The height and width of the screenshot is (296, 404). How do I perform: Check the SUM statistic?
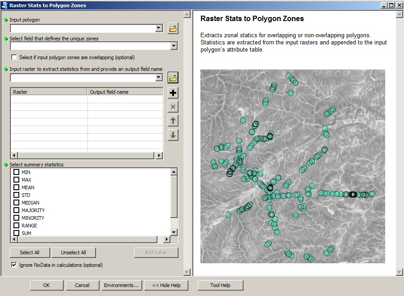coord(16,233)
